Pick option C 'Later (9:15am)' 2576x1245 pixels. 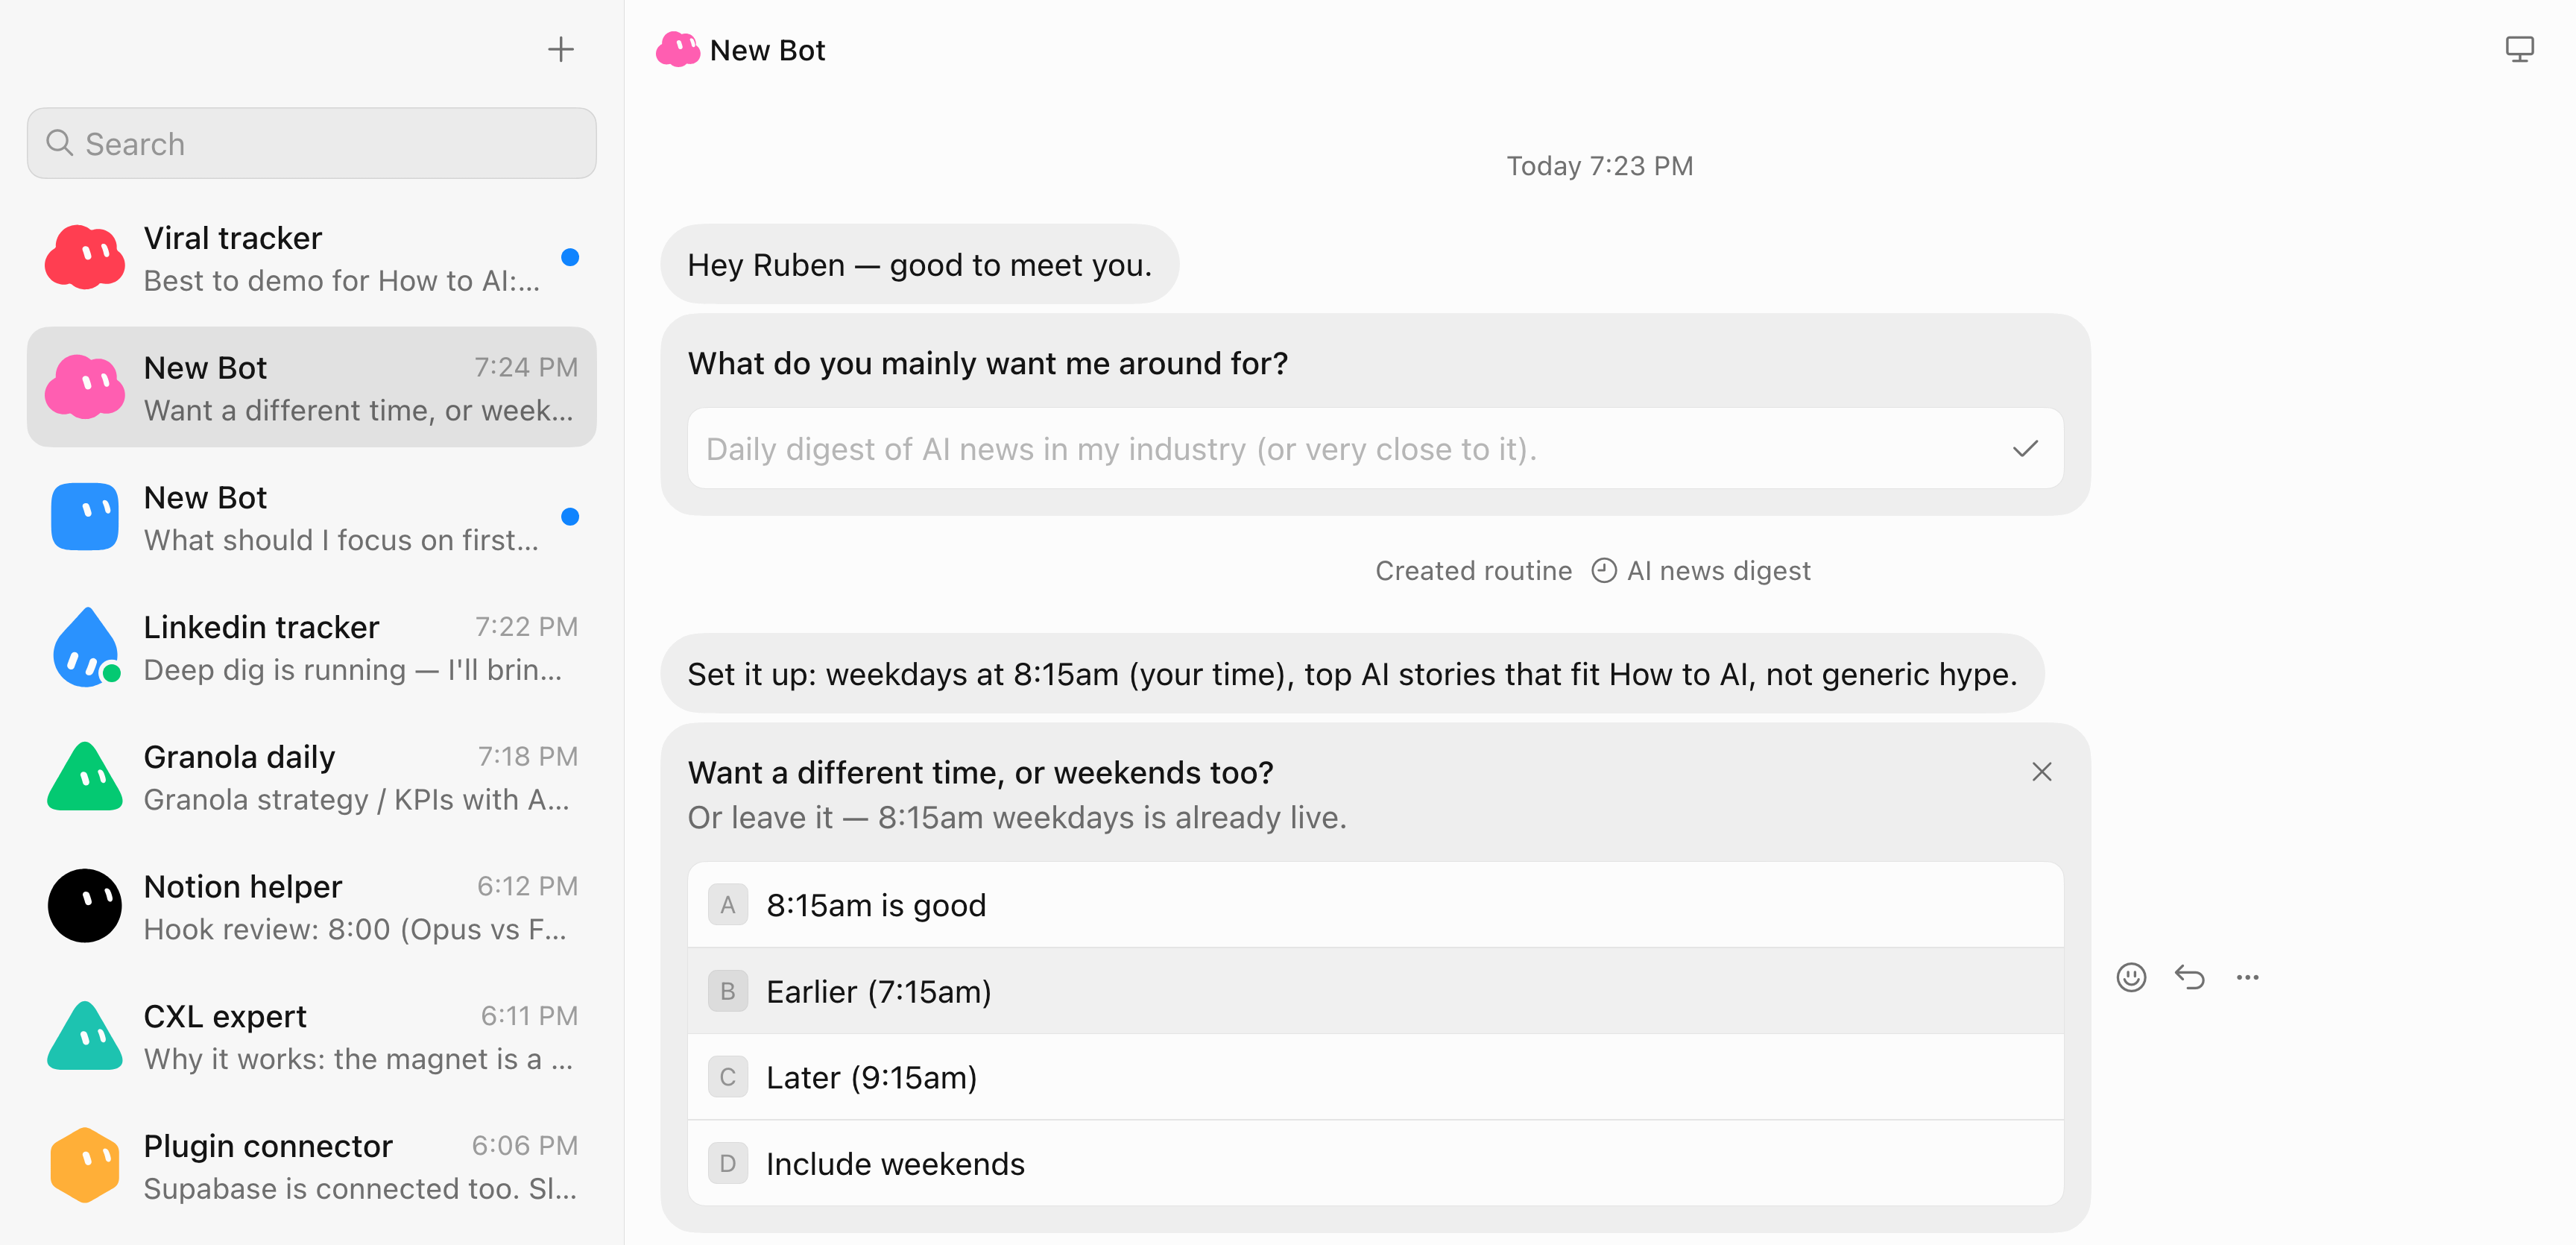pyautogui.click(x=1375, y=1077)
